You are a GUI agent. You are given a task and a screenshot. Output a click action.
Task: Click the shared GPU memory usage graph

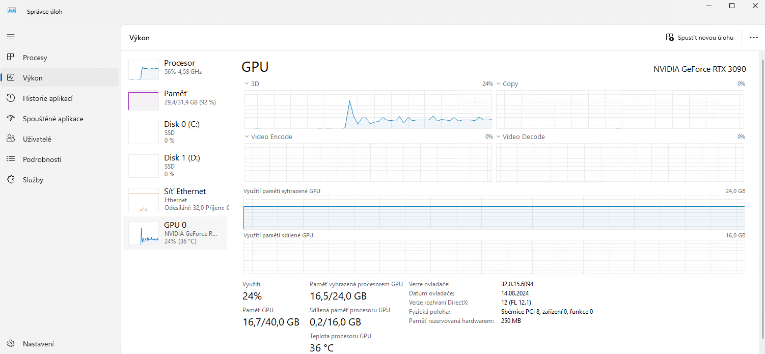(x=494, y=257)
